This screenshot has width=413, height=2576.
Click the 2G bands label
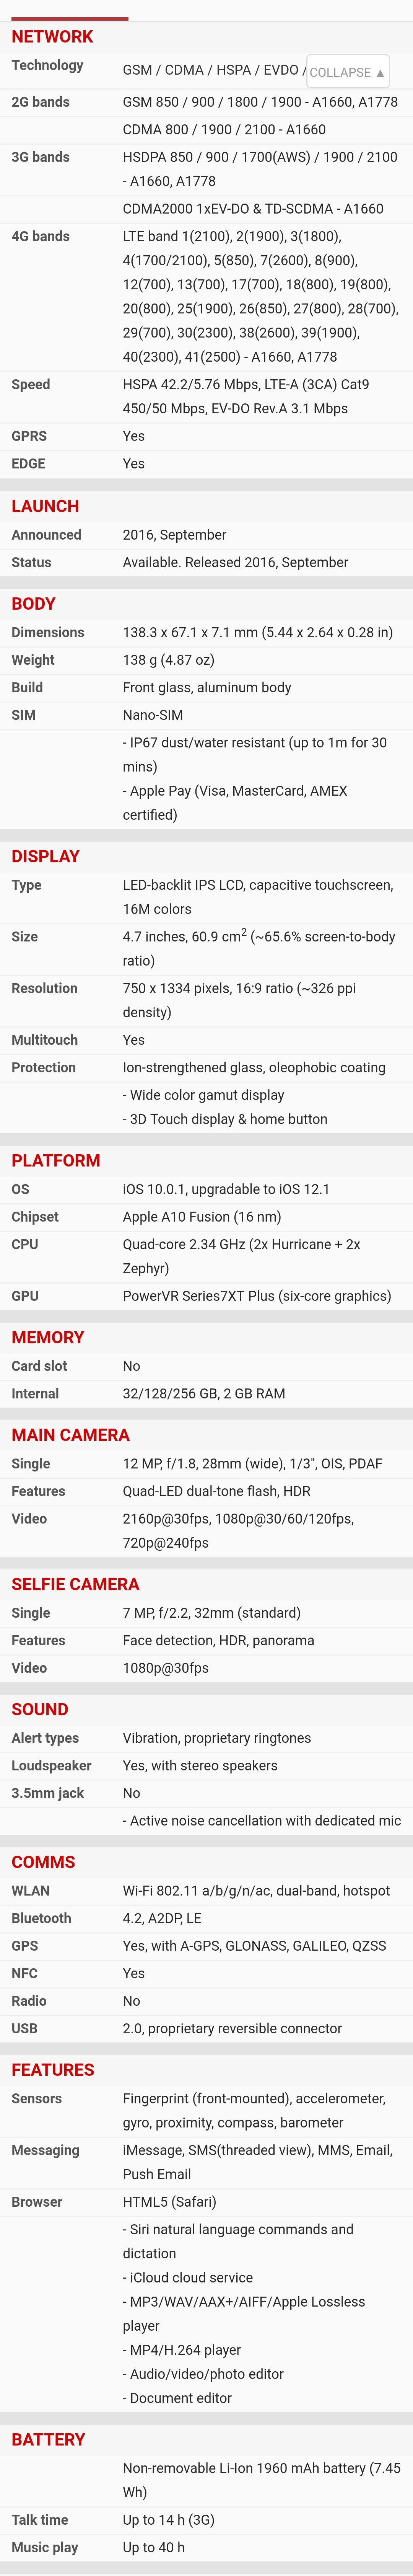coord(40,102)
